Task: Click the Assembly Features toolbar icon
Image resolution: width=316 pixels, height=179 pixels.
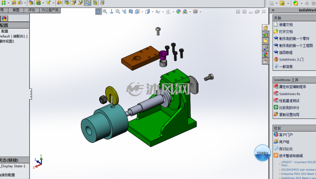Action: click(x=38, y=3)
